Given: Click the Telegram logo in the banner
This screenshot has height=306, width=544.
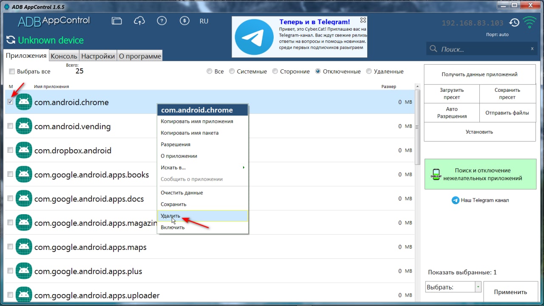Looking at the screenshot, I should point(254,37).
